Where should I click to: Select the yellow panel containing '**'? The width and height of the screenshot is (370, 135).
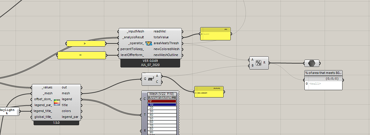pos(82,55)
